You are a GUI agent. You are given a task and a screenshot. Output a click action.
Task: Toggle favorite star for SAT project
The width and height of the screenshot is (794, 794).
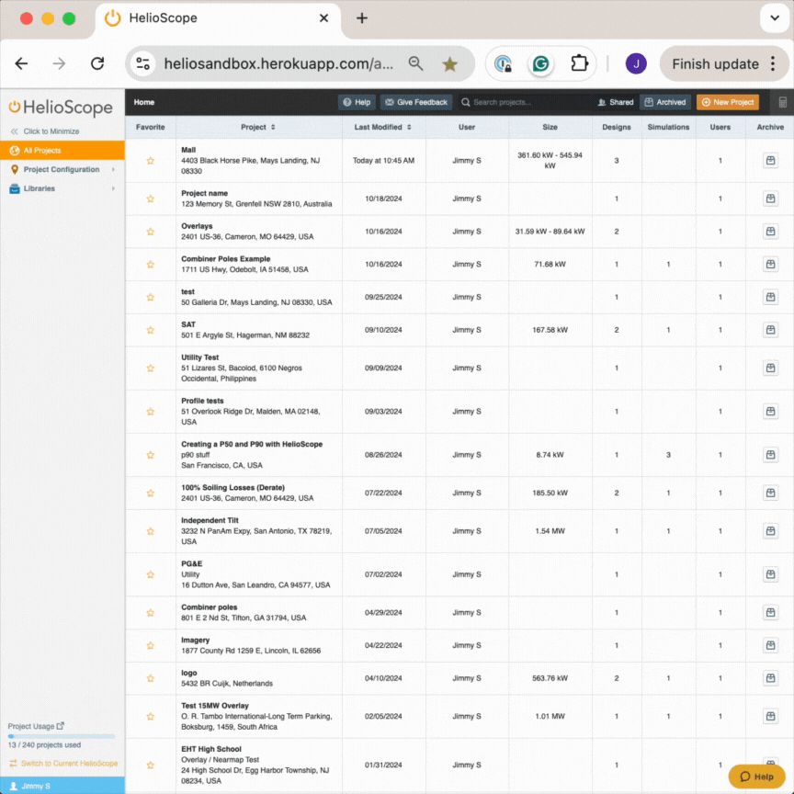[x=151, y=330]
